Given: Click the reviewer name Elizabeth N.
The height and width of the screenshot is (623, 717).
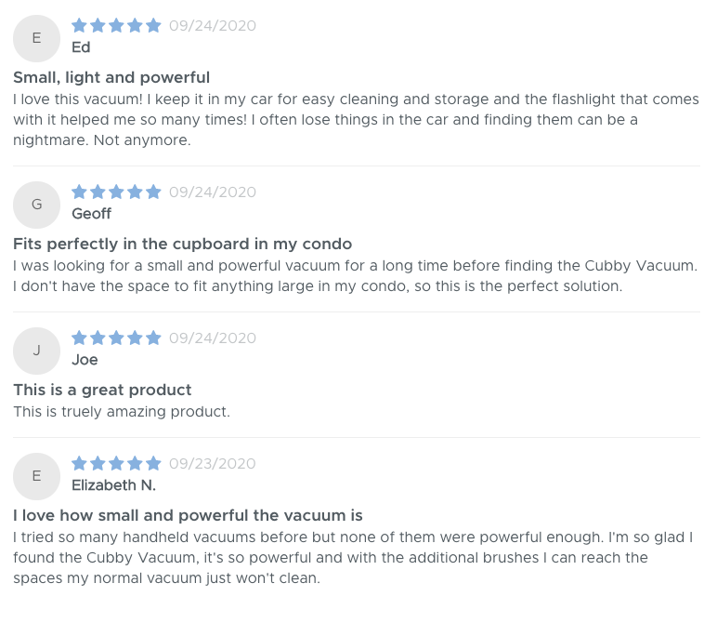Looking at the screenshot, I should pyautogui.click(x=113, y=485).
